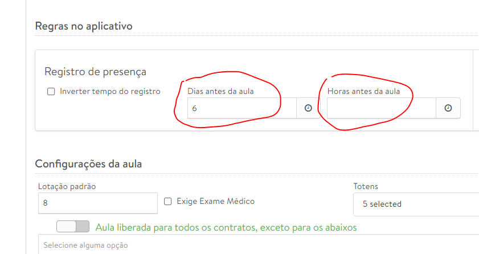This screenshot has width=479, height=254.
Task: Click the clock icon beside Horas antes da aula
Action: point(448,108)
